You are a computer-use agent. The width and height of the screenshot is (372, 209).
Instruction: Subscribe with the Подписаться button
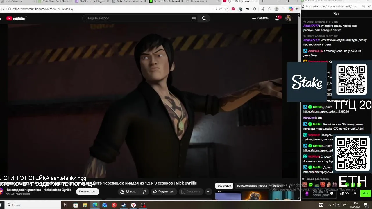[x=87, y=192]
